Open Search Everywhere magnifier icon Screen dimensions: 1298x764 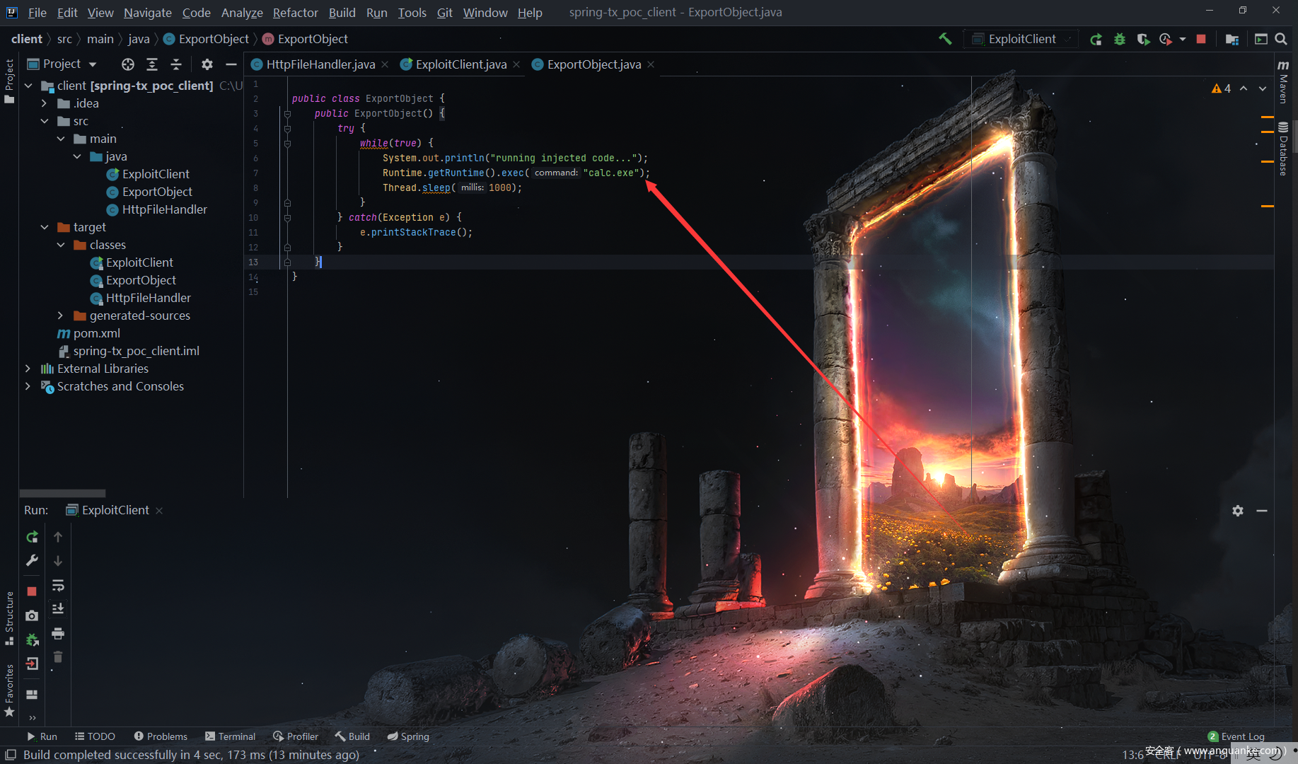(1281, 39)
